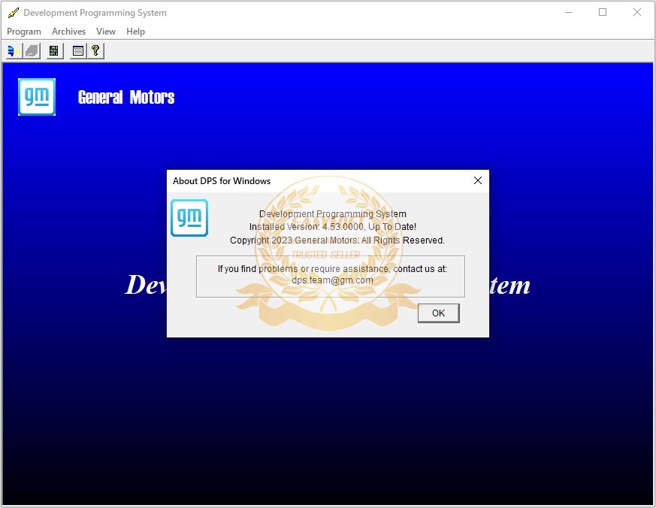Click the gm logo in the About dialog

(189, 218)
